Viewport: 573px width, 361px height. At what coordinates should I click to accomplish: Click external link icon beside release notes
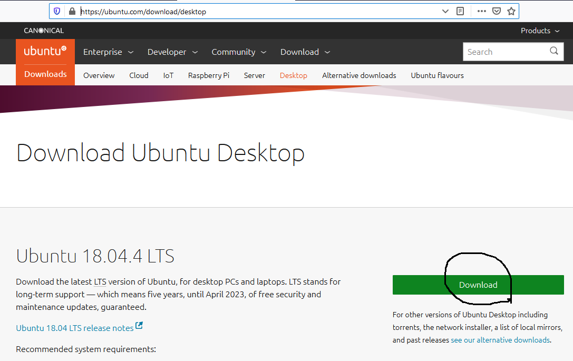[x=139, y=325]
